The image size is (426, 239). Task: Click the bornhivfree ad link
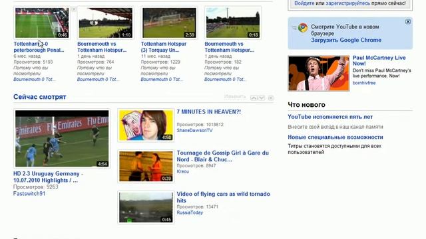pos(364,83)
